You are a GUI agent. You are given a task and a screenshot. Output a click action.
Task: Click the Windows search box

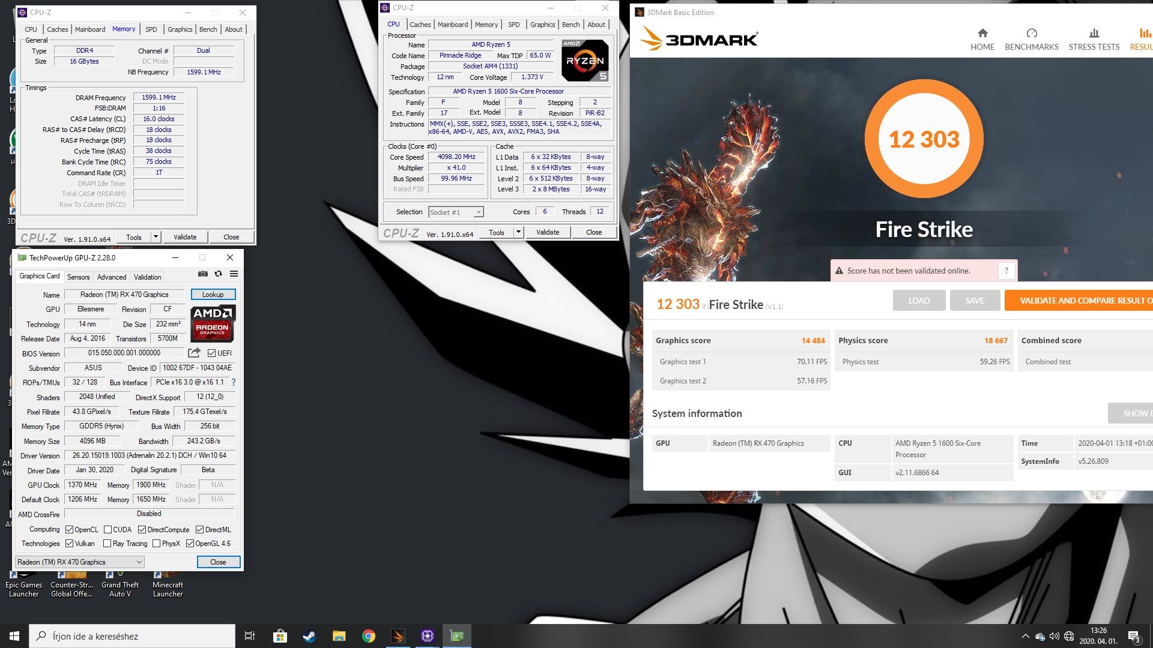[x=132, y=636]
